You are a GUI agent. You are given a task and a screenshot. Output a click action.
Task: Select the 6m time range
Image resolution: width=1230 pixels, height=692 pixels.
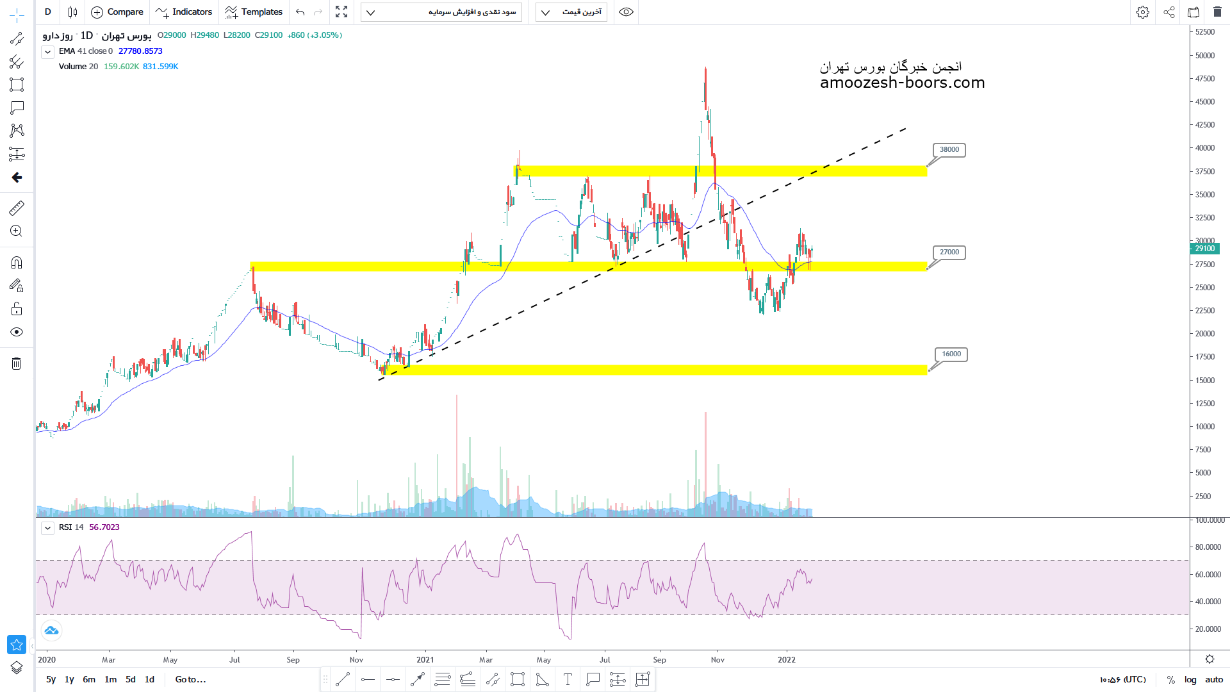[x=89, y=680]
